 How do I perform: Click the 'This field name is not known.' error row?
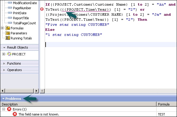[78, 114]
